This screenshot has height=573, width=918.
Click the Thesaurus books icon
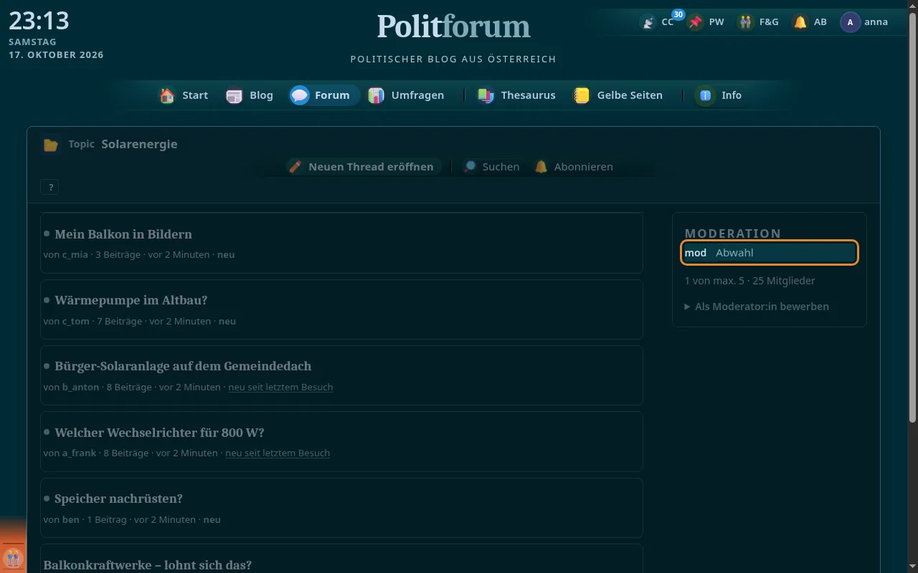[x=486, y=95]
